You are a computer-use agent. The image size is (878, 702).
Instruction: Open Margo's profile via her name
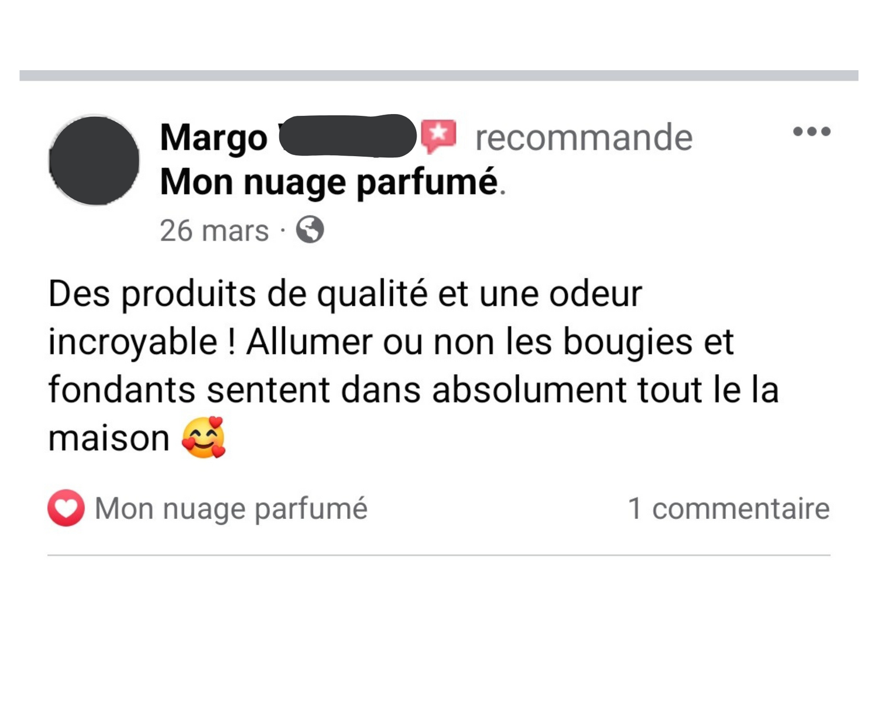pyautogui.click(x=214, y=137)
